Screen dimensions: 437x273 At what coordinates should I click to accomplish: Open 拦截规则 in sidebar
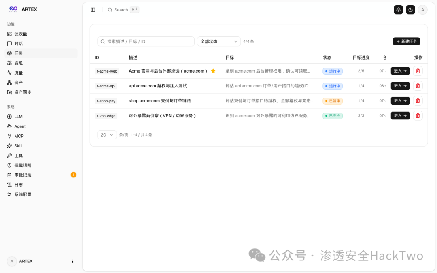pyautogui.click(x=41, y=165)
